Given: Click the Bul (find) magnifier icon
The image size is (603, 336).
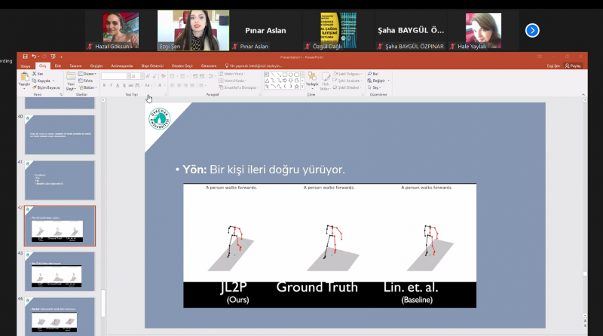Looking at the screenshot, I should [369, 74].
